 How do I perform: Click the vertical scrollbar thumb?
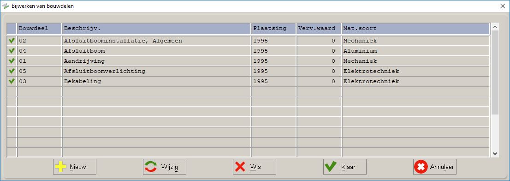point(495,72)
